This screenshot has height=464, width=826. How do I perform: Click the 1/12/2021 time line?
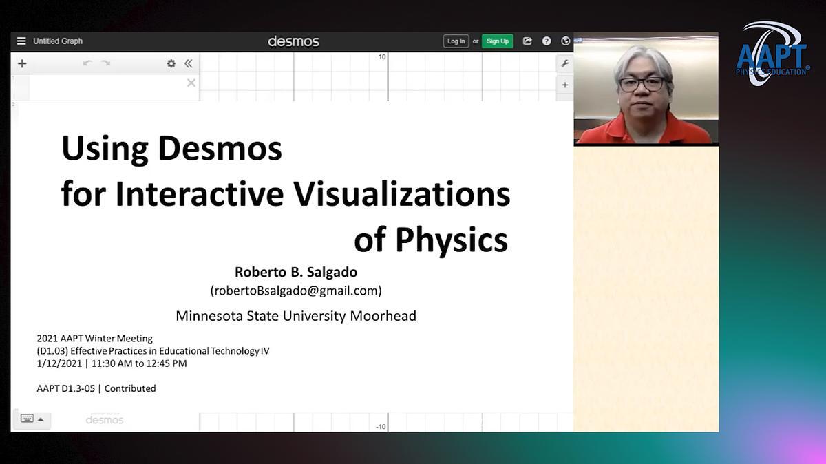point(112,363)
